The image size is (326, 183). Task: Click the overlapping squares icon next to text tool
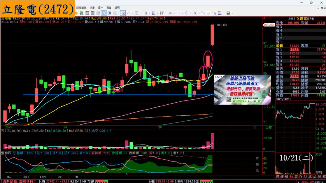point(203,13)
